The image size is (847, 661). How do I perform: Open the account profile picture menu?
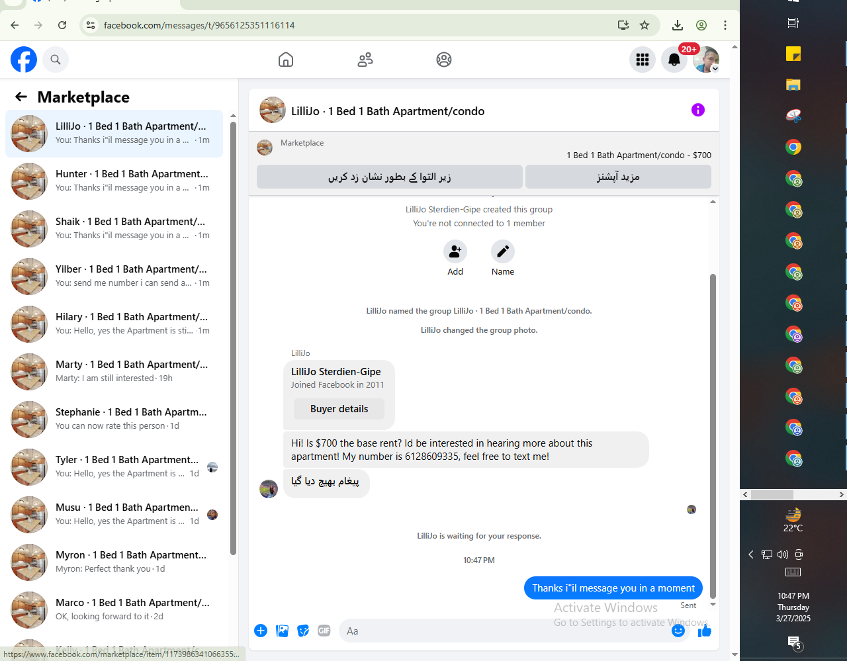[x=706, y=60]
